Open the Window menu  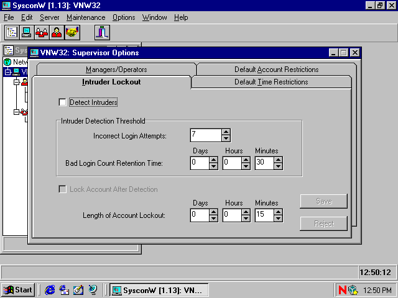point(155,17)
